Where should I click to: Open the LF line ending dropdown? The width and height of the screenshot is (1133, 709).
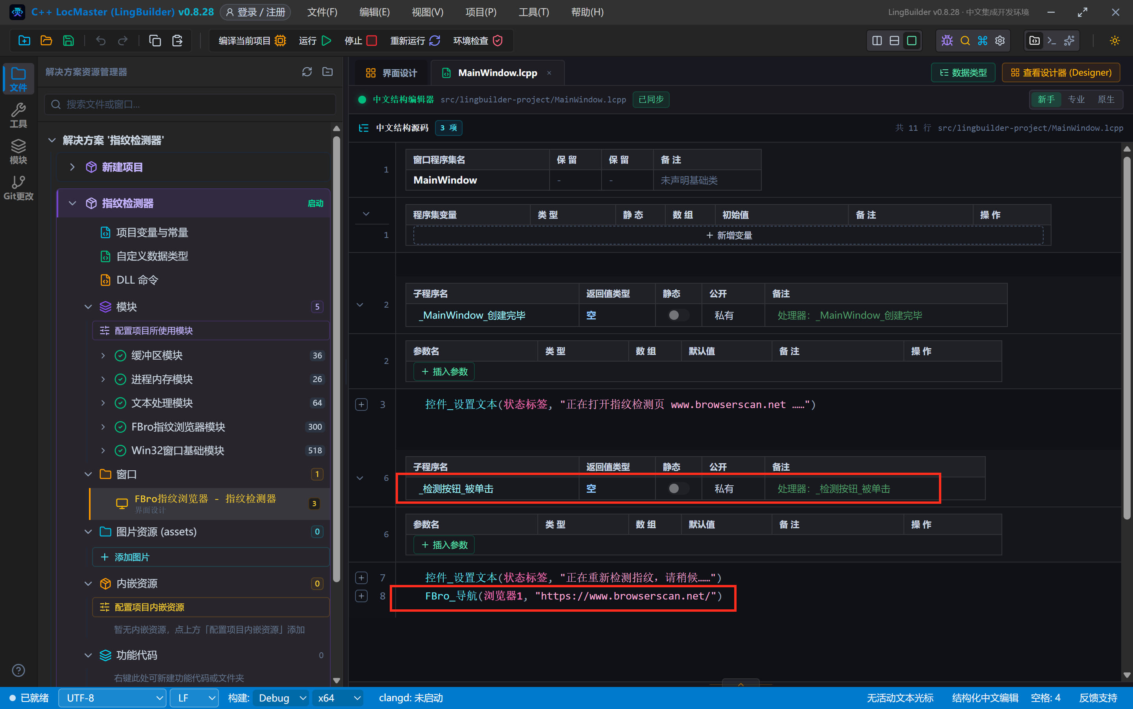[194, 698]
